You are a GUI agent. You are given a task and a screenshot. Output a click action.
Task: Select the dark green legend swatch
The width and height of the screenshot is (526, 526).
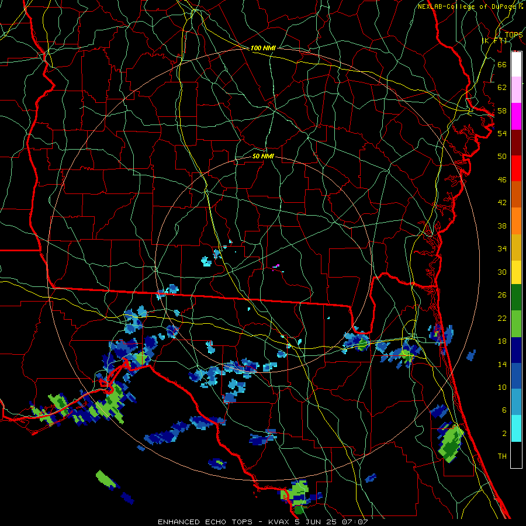[516, 297]
